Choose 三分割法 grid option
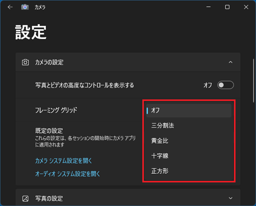This screenshot has width=256, height=206. coord(189,126)
